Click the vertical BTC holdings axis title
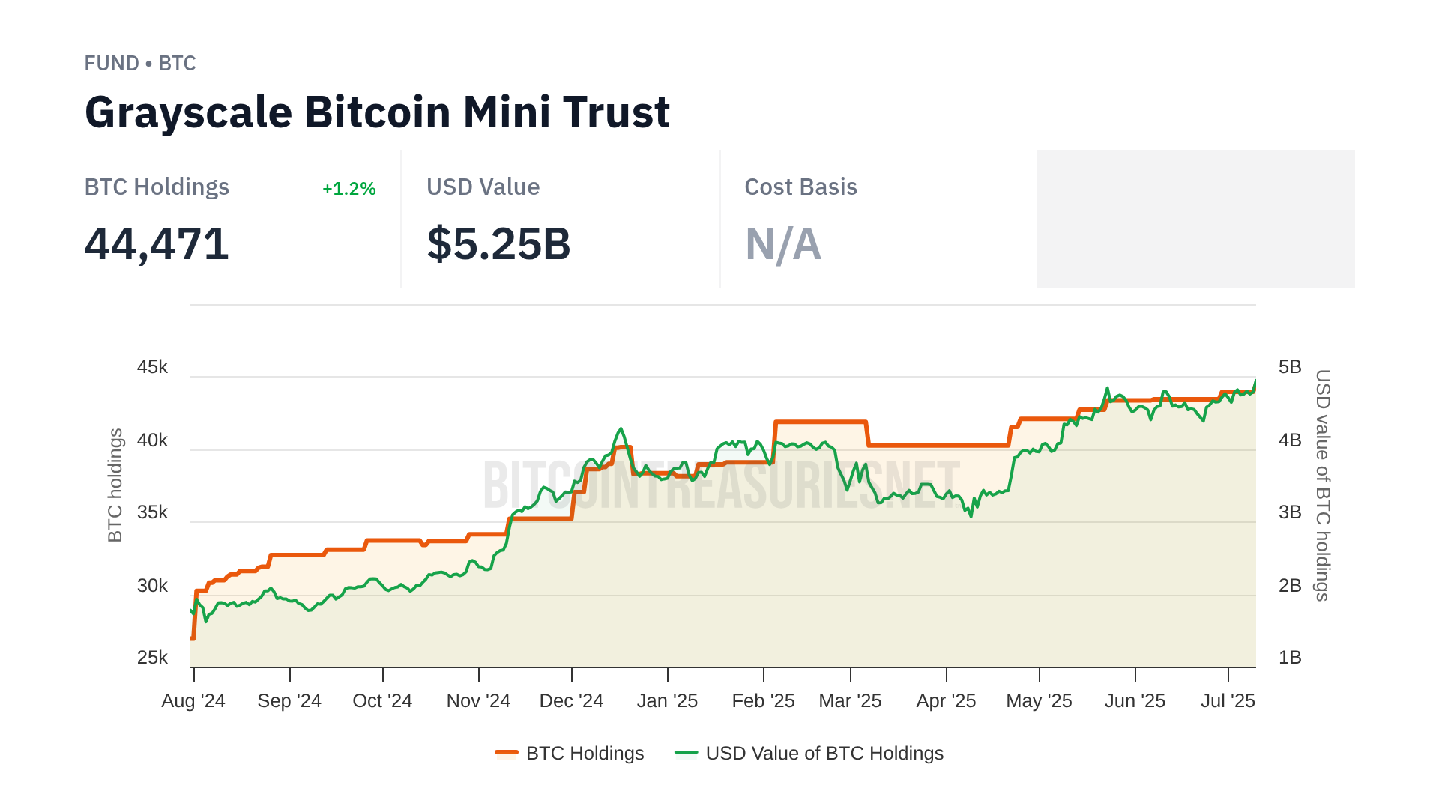Image resolution: width=1439 pixels, height=809 pixels. pyautogui.click(x=115, y=485)
